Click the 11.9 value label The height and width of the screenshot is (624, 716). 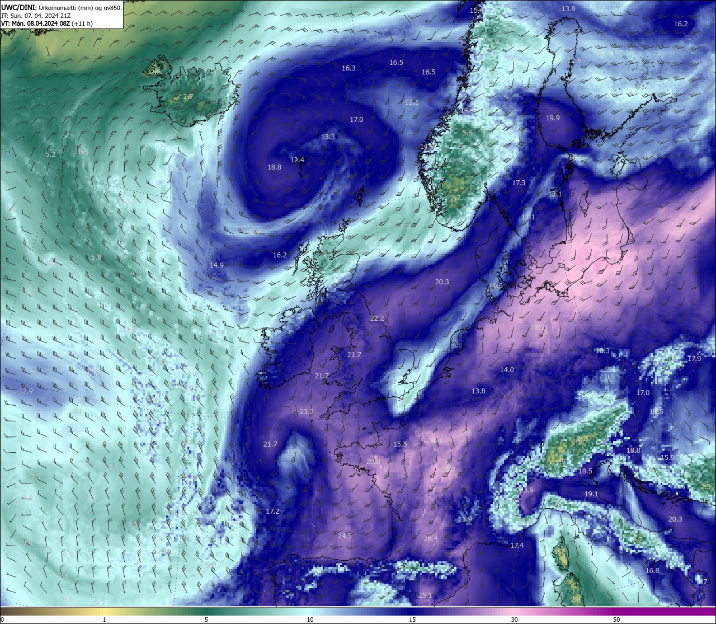(465, 519)
